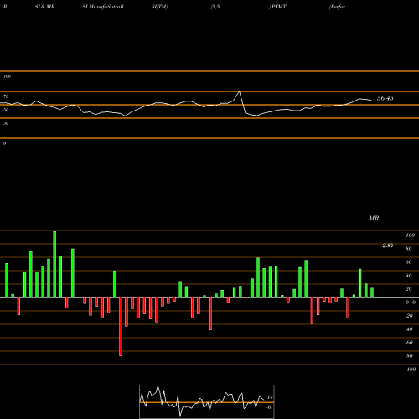Click the longest red MR bar reaching below -80
Screen dimensions: 419x419
point(121,327)
